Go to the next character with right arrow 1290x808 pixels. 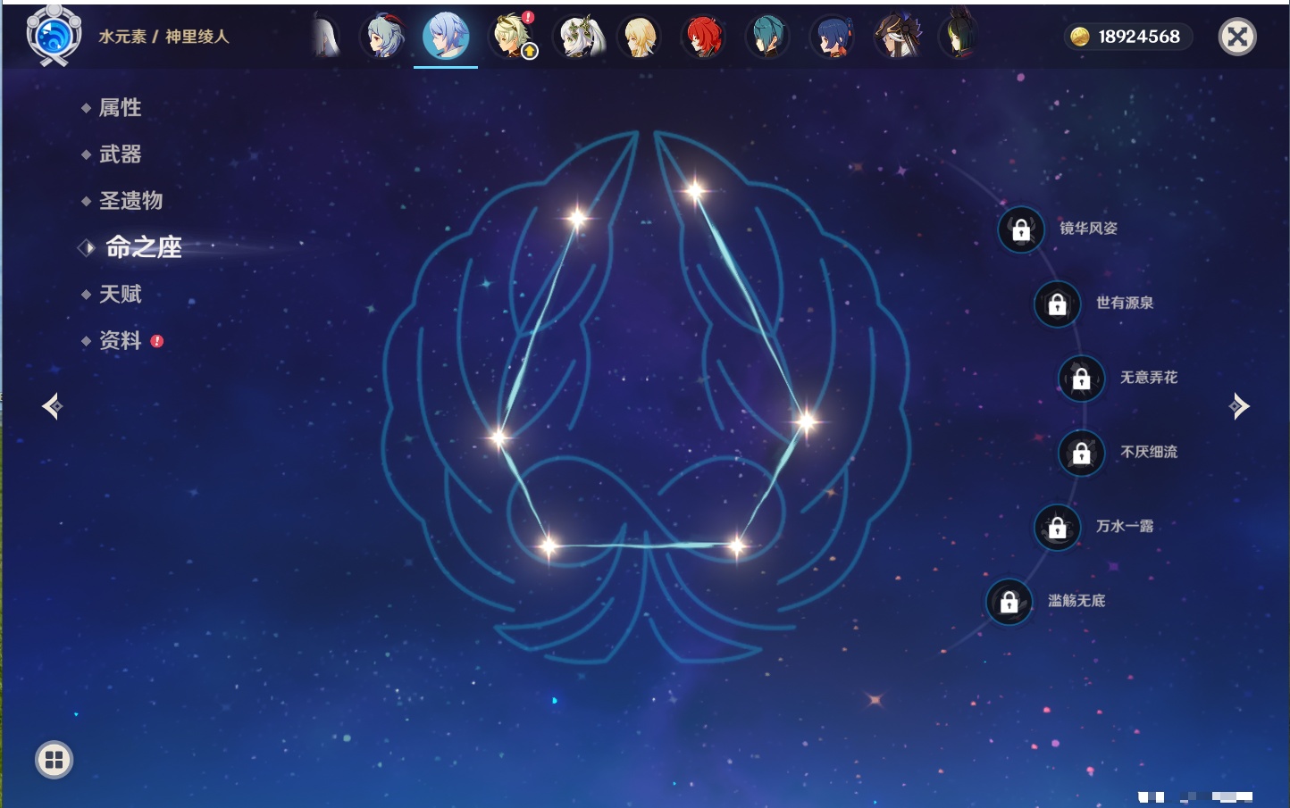[x=1239, y=406]
